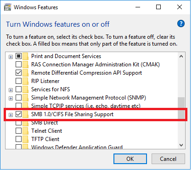The image size is (192, 171).
Task: Select SMB 1.0/CIFS File Sharing Support label
Action: [x=73, y=114]
